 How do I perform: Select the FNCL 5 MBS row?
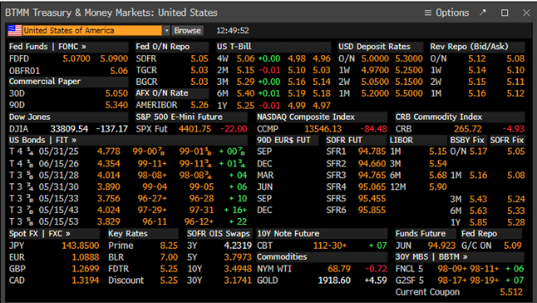coord(460,270)
